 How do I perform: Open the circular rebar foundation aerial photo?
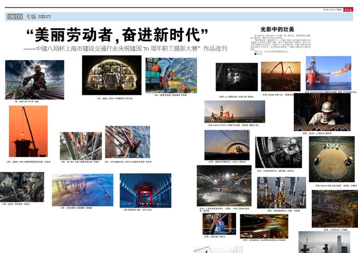pos(332,159)
